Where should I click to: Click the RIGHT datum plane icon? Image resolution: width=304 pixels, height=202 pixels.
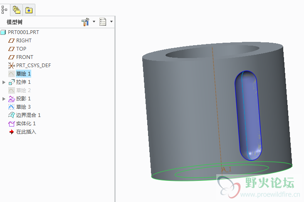pos(11,41)
